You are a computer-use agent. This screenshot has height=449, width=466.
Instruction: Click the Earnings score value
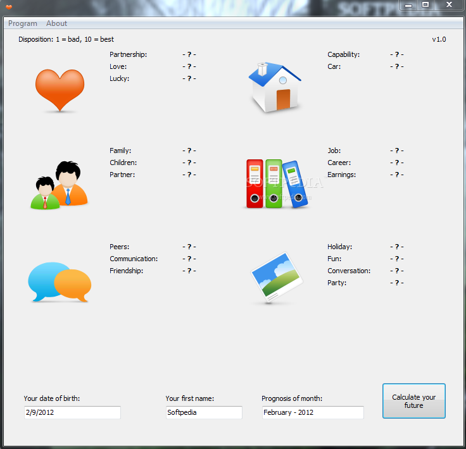pos(397,175)
